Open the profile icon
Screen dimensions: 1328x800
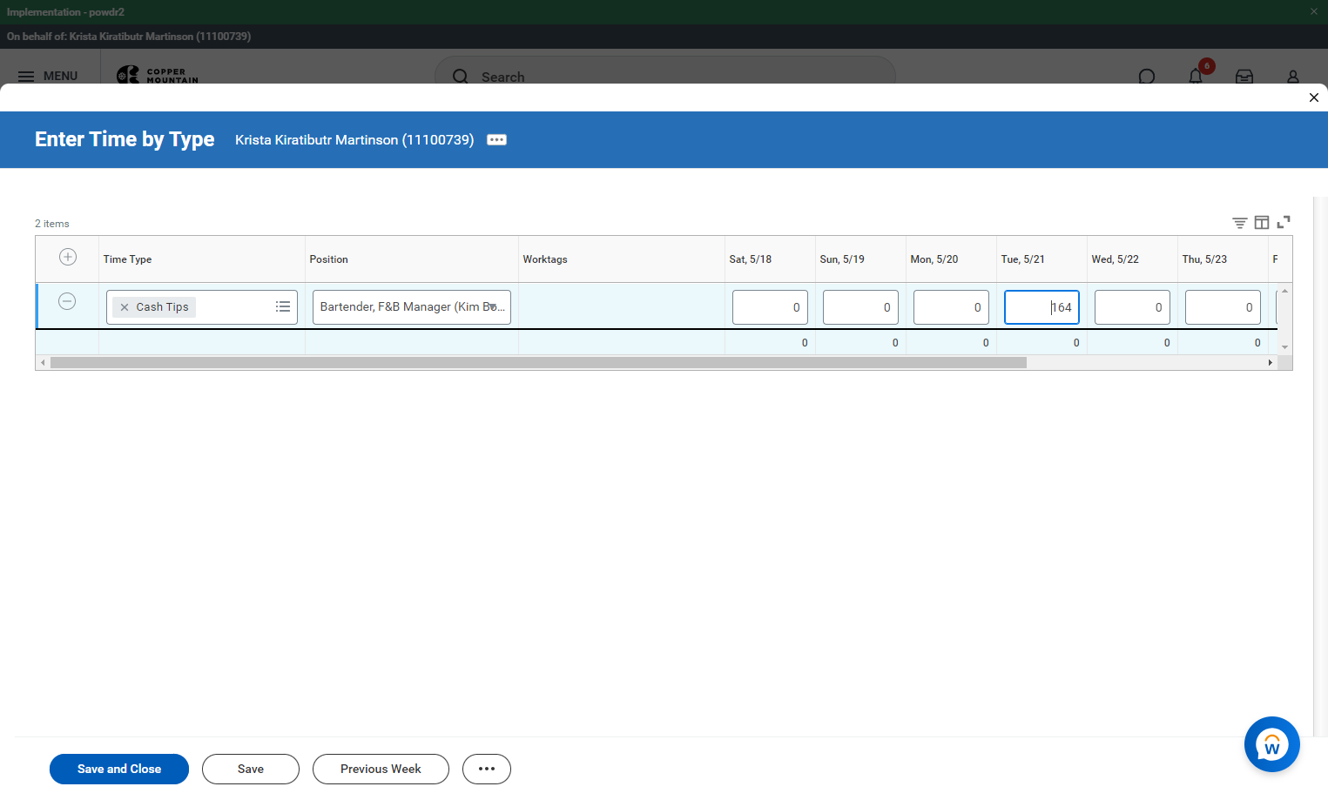(x=1293, y=76)
